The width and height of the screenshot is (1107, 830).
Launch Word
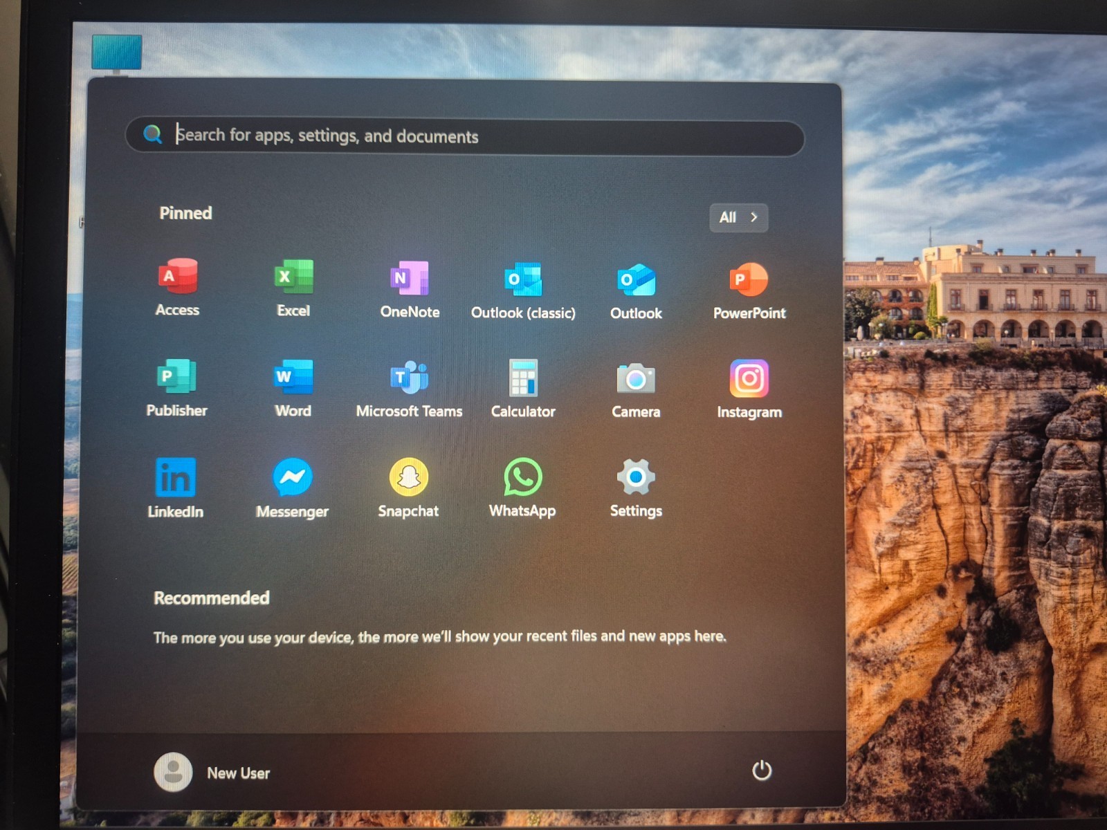coord(293,388)
